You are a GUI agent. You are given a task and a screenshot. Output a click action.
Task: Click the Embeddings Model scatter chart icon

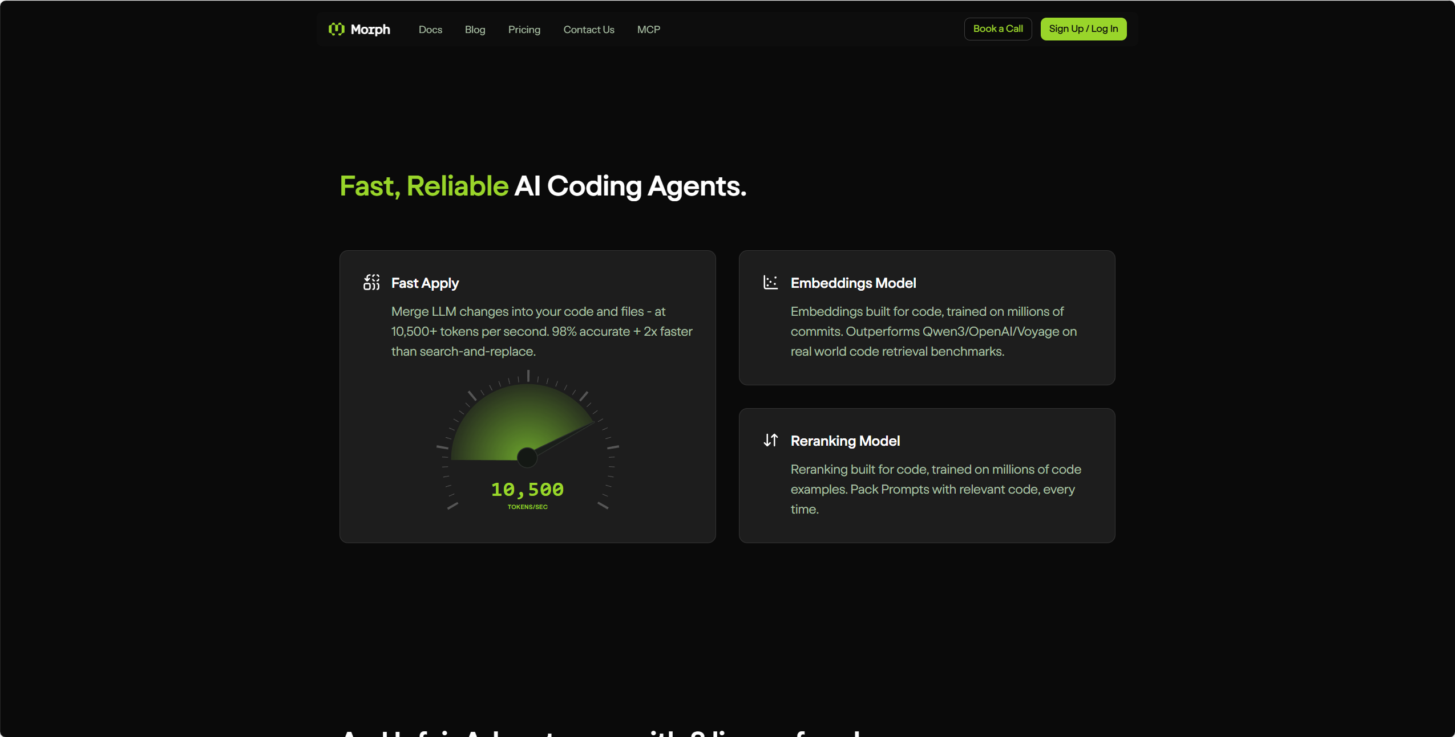pos(770,282)
